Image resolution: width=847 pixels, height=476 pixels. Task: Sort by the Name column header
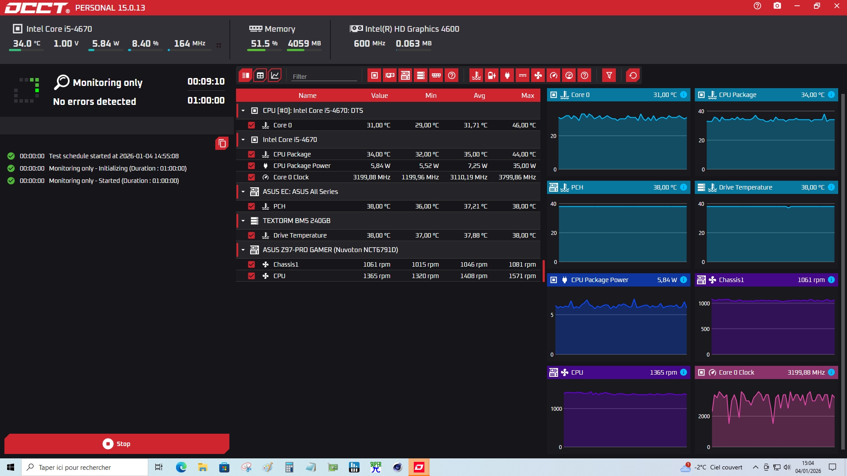pyautogui.click(x=307, y=96)
